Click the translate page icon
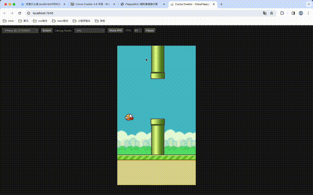The width and height of the screenshot is (313, 195). pos(264,13)
